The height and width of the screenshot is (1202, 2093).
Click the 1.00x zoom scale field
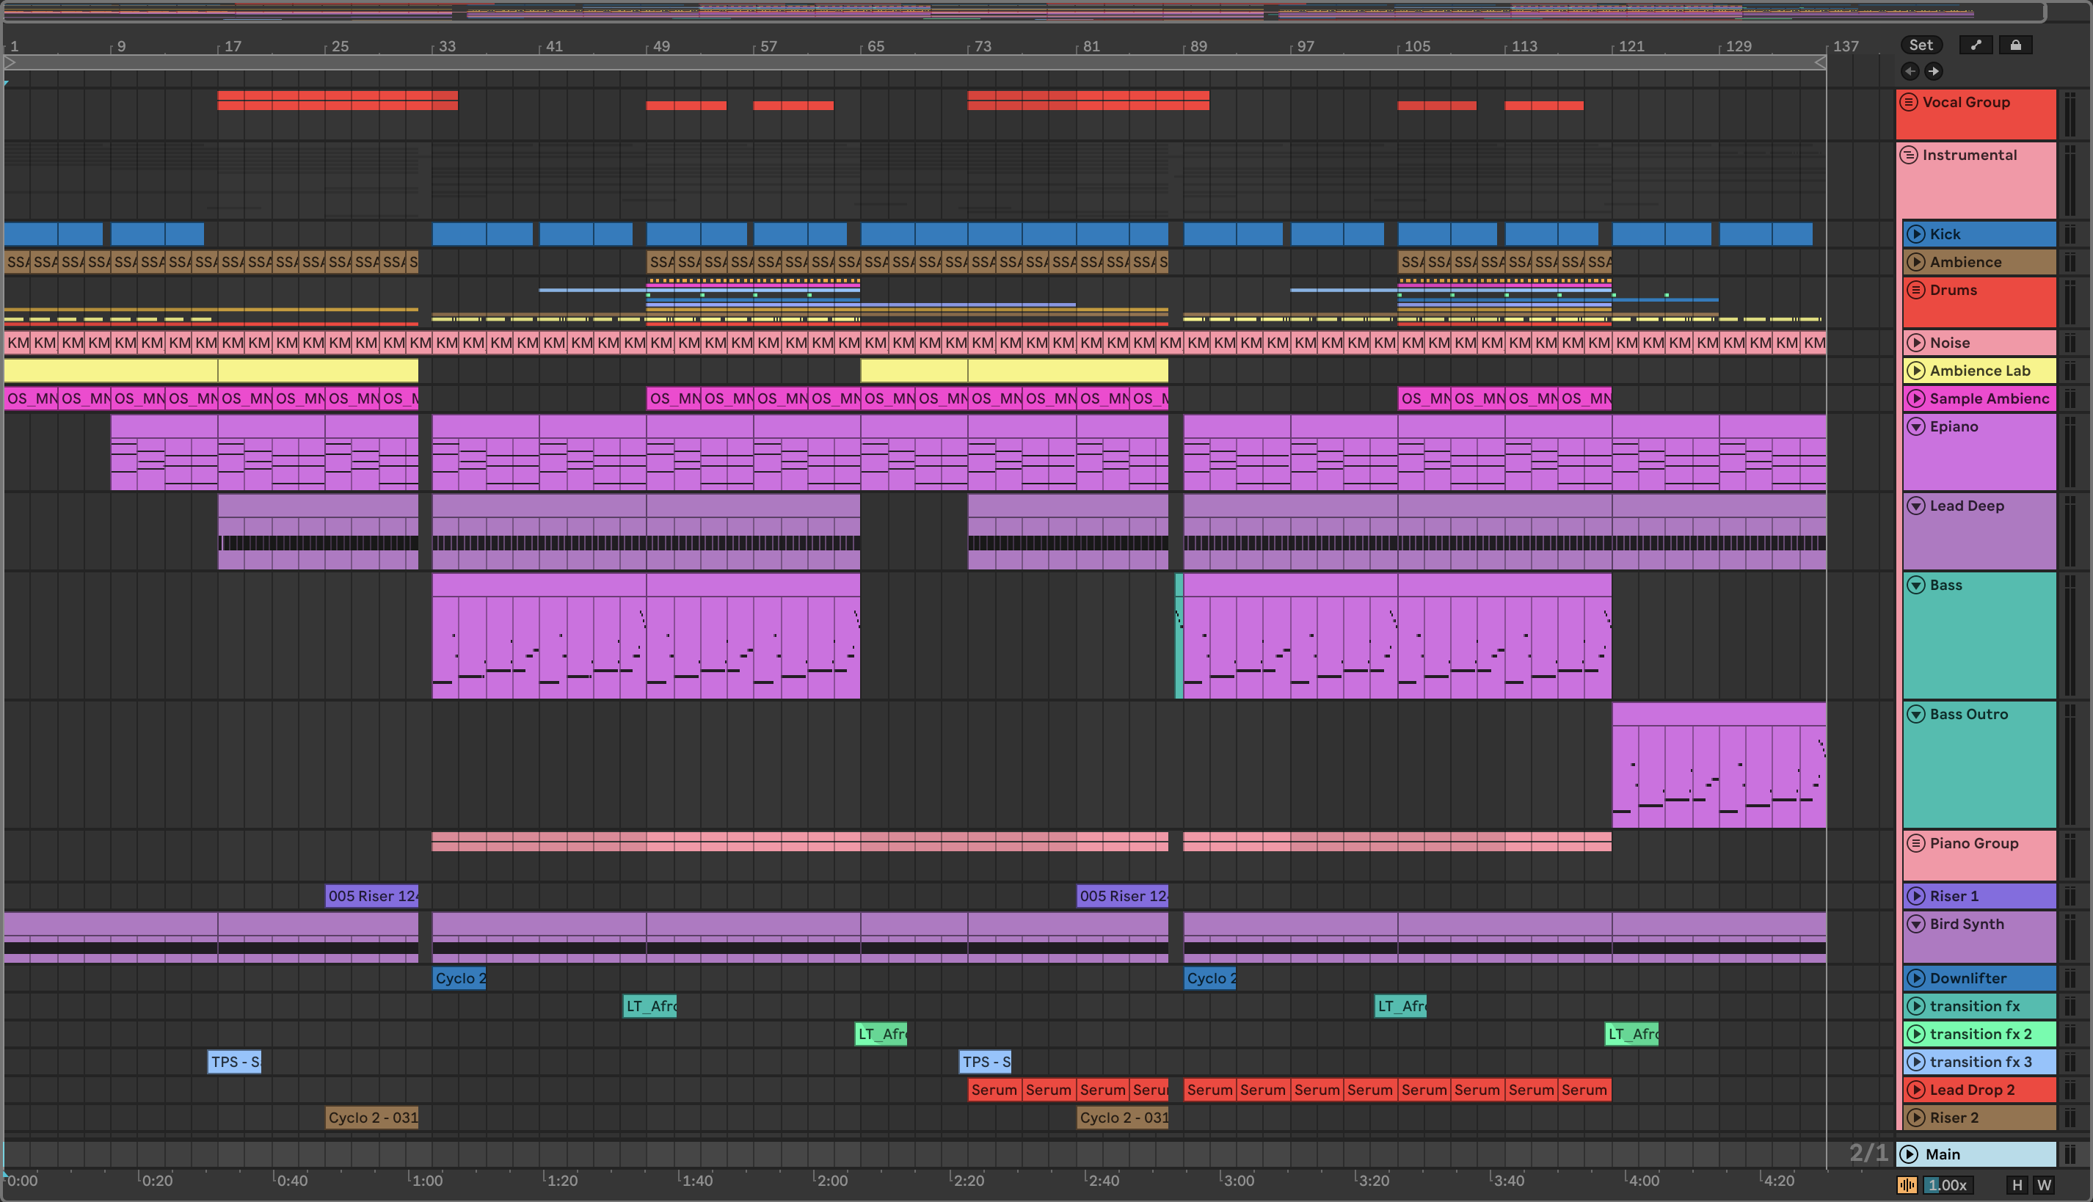click(1948, 1186)
